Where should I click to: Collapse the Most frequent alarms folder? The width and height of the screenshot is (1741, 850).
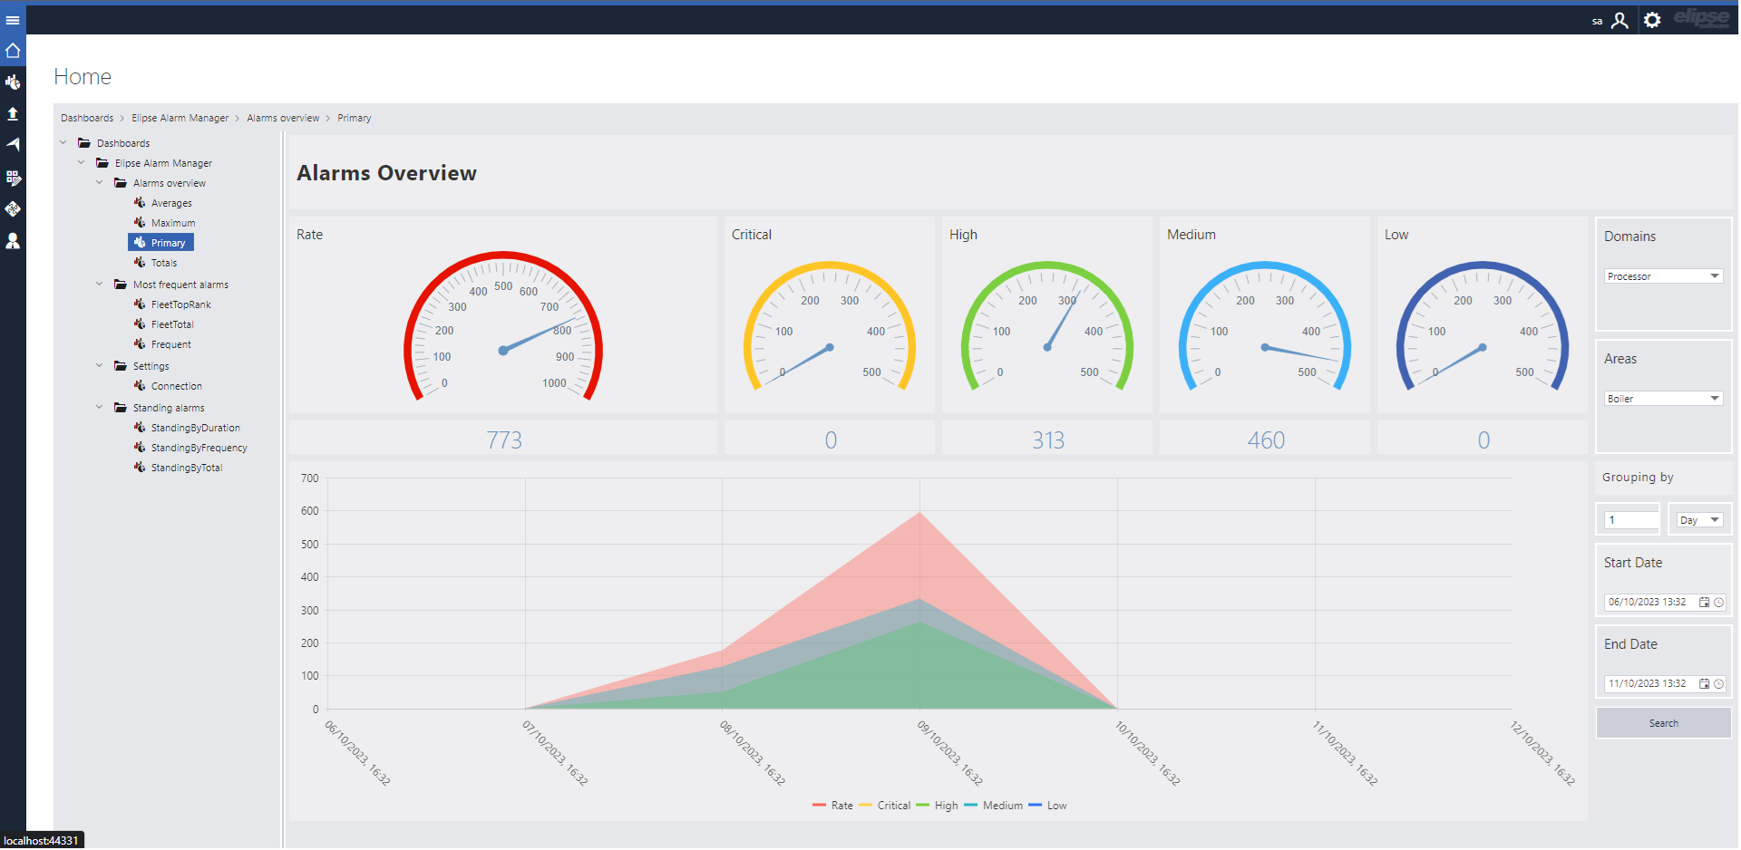pyautogui.click(x=100, y=285)
